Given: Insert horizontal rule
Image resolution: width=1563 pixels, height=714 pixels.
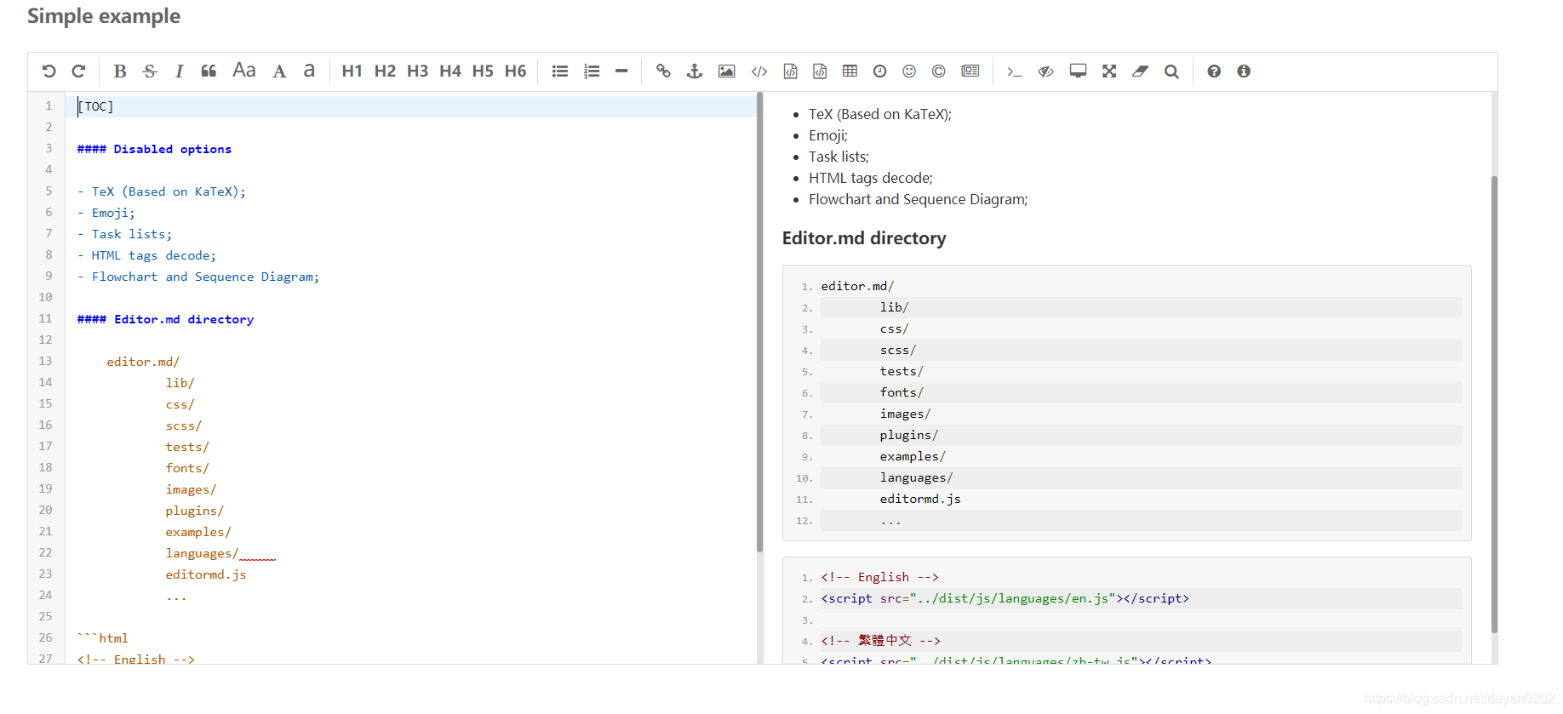Looking at the screenshot, I should (x=621, y=71).
